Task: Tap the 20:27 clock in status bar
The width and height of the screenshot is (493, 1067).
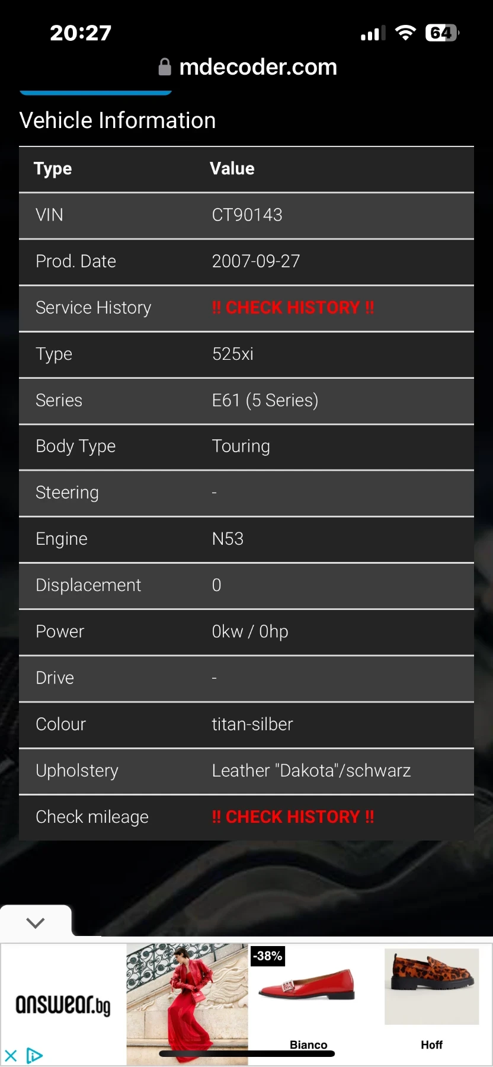Action: (x=81, y=33)
